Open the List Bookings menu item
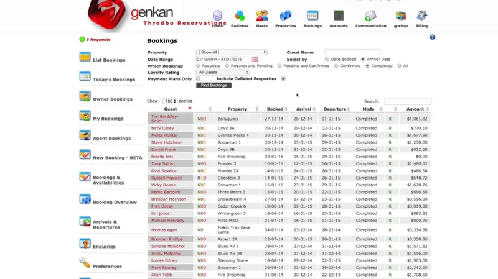The width and height of the screenshot is (498, 279). click(x=109, y=60)
